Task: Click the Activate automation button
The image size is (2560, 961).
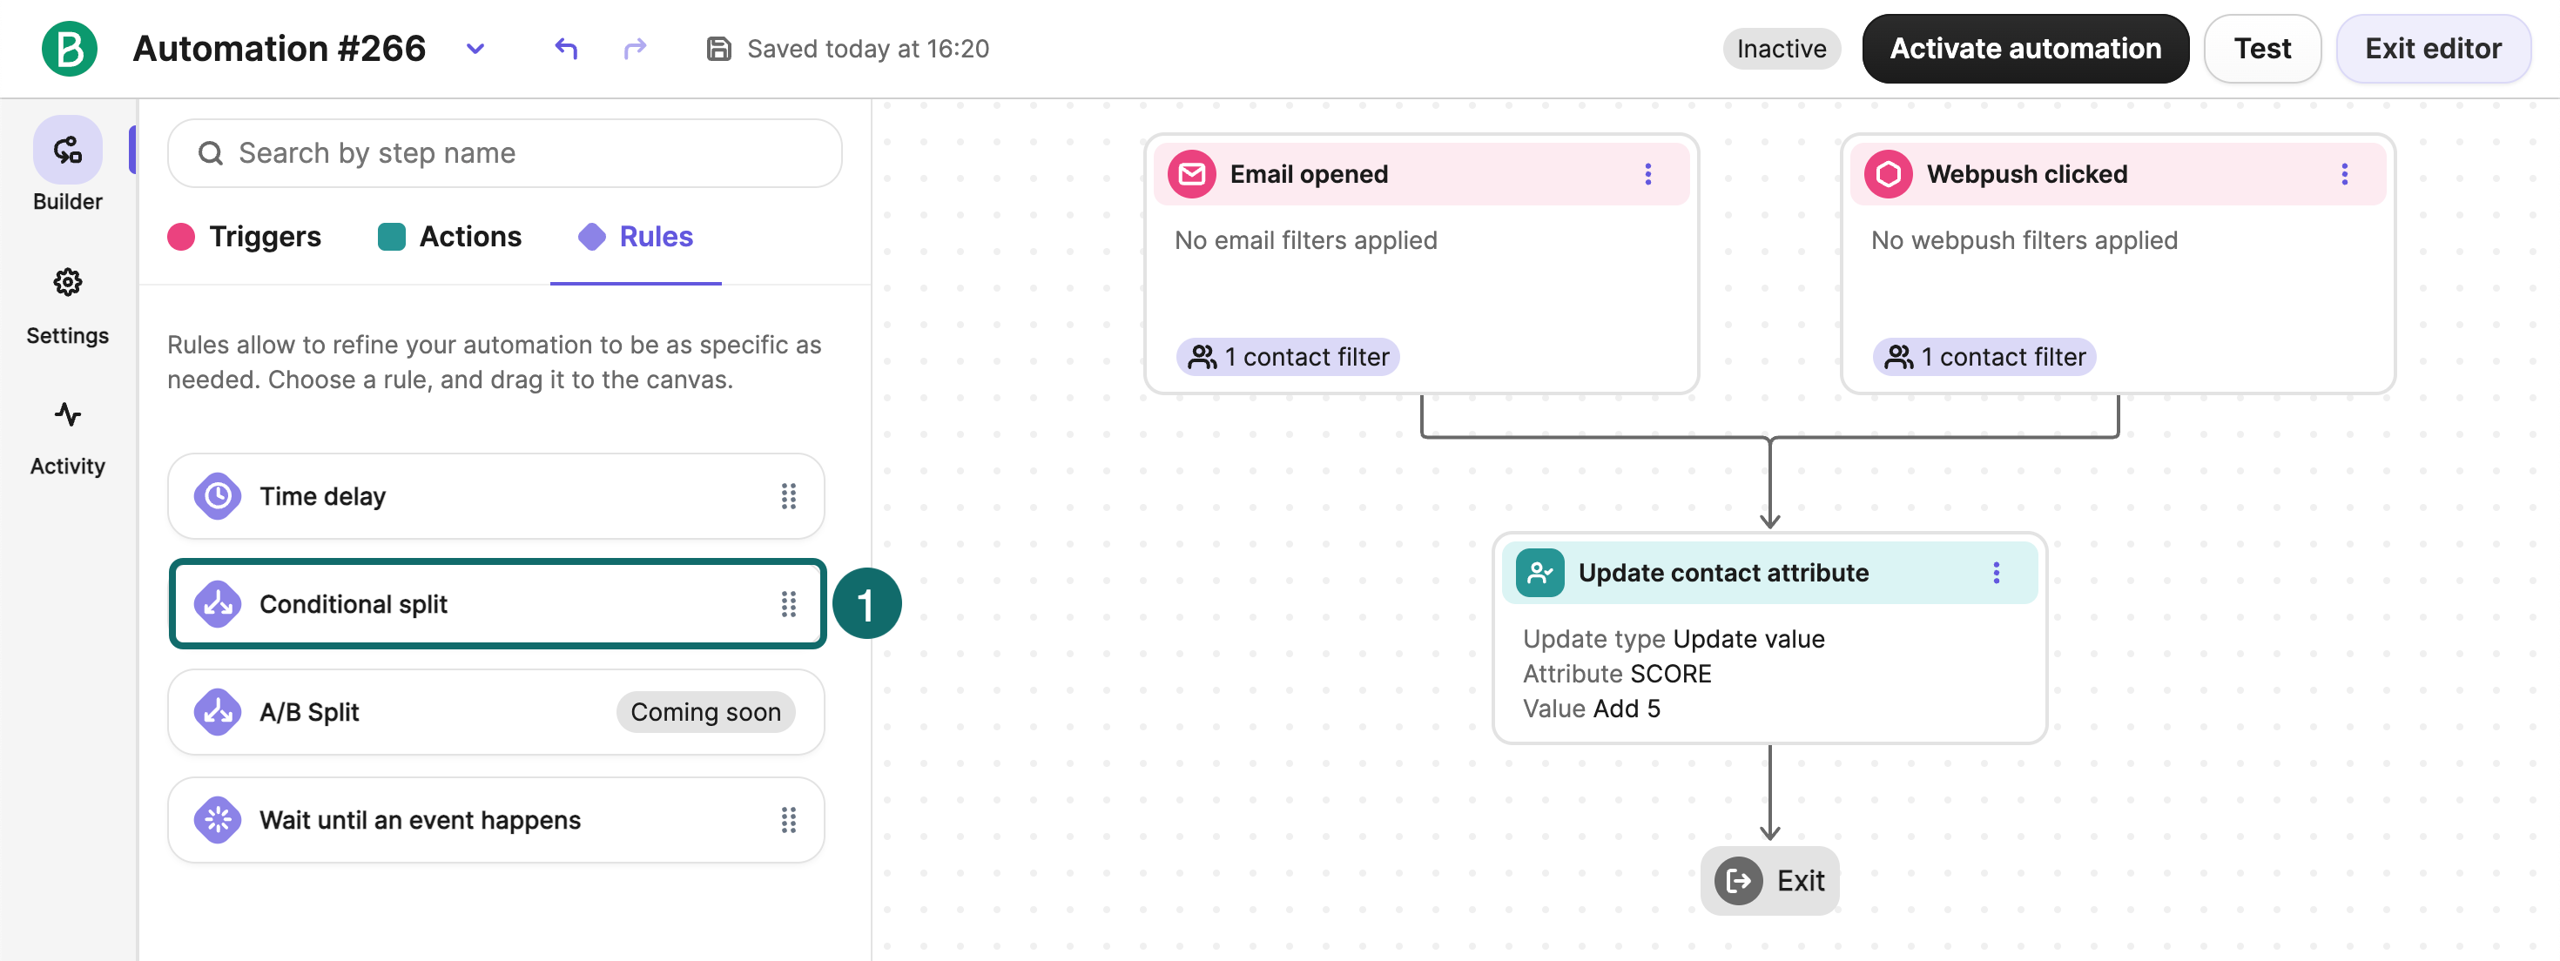Action: [2024, 49]
